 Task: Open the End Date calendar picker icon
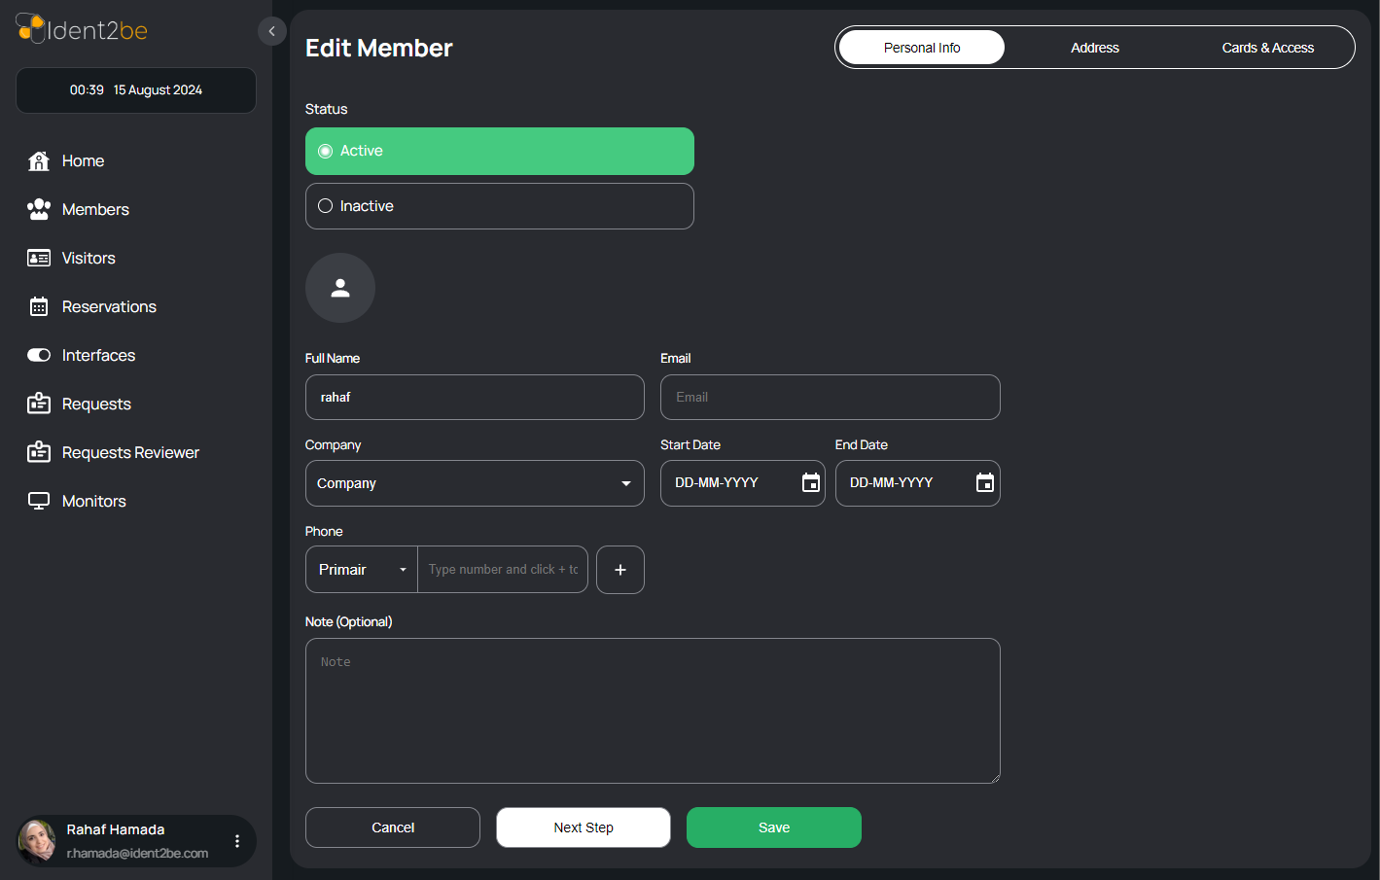point(984,483)
